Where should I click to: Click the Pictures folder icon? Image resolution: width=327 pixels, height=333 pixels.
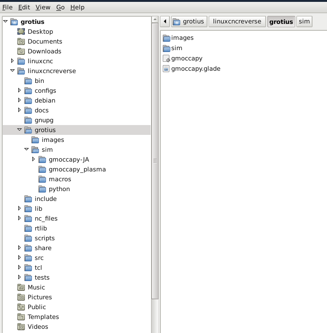[21, 297]
